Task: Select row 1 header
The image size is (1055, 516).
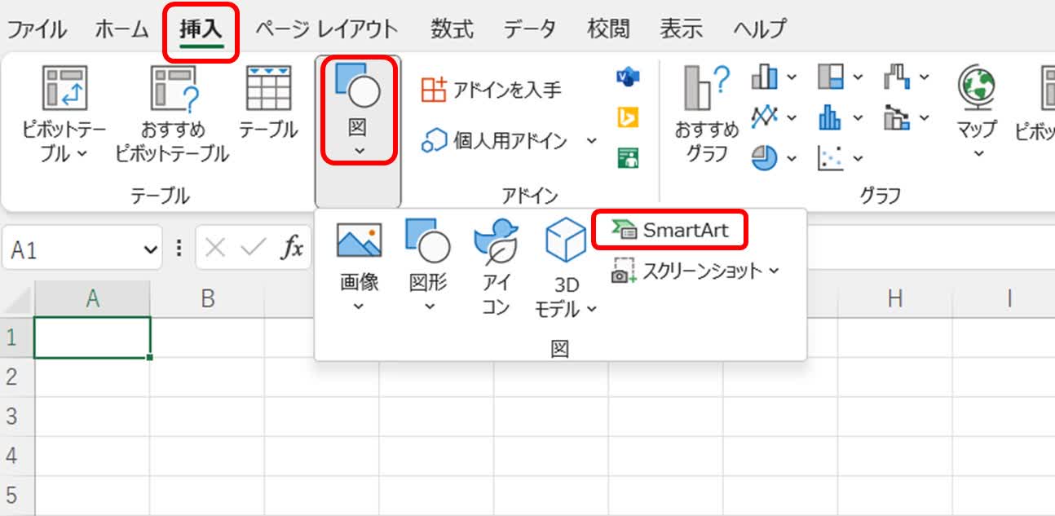Action: [16, 337]
